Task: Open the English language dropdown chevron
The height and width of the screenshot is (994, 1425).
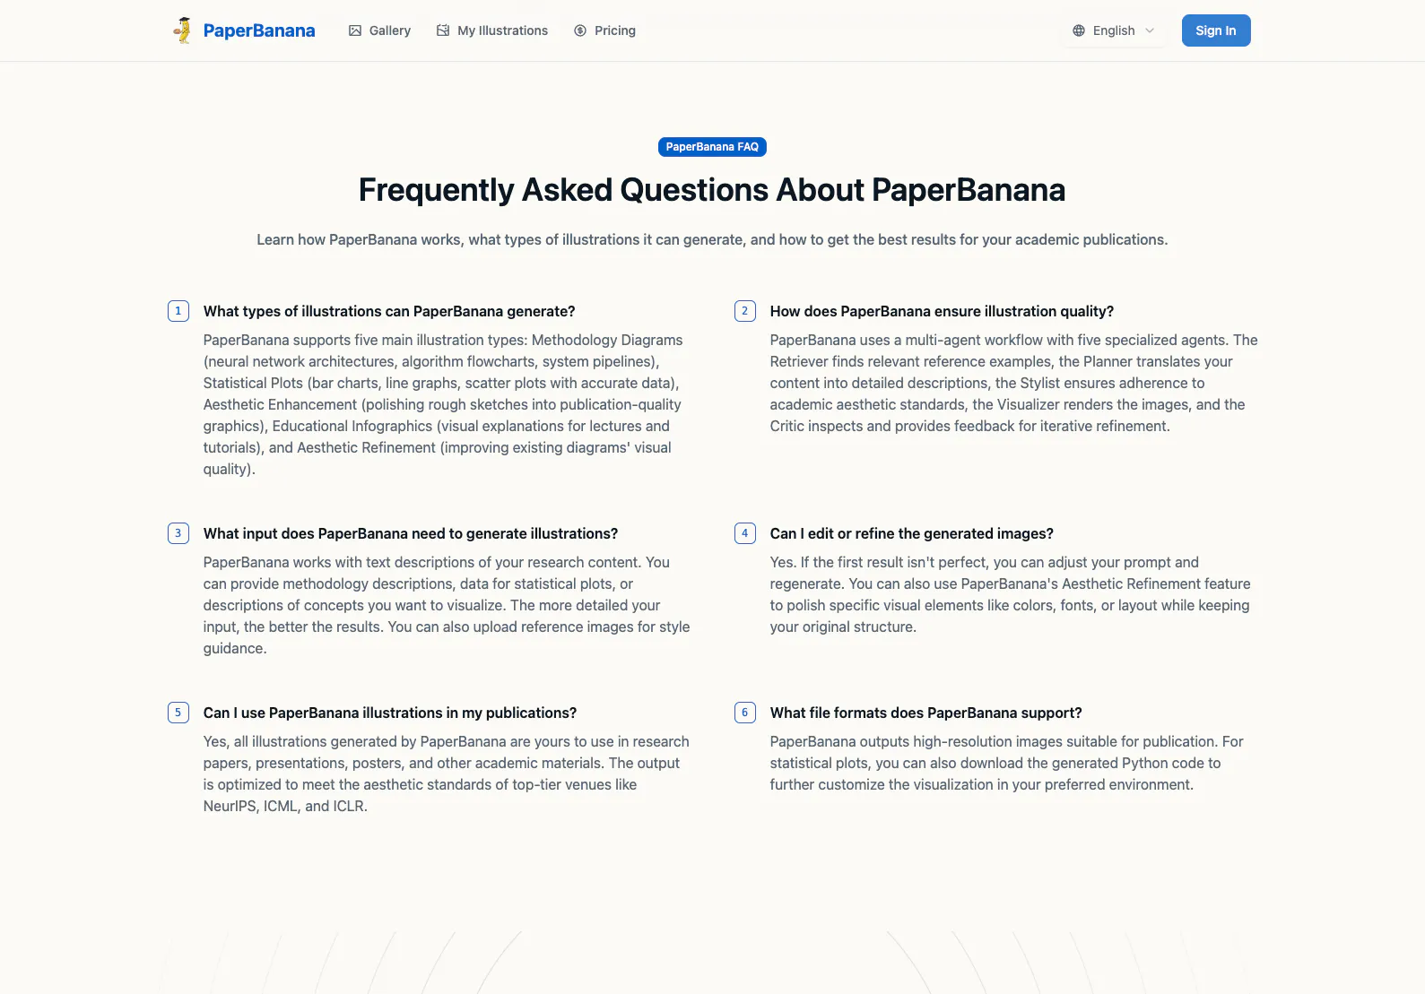Action: tap(1150, 30)
